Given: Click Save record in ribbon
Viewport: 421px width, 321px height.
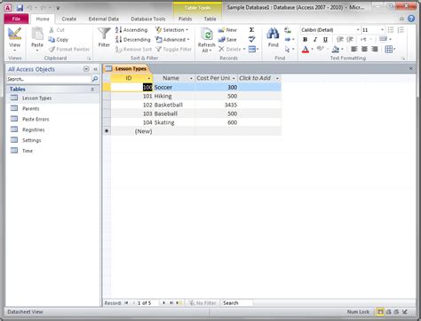Looking at the screenshot, I should coord(227,39).
